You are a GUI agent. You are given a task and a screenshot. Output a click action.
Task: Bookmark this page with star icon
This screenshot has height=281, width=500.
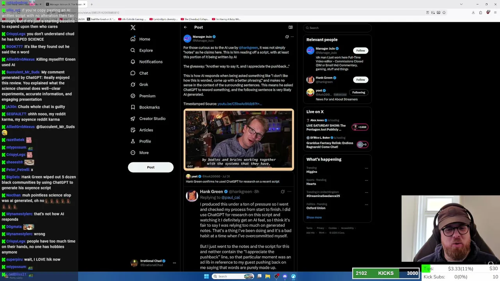(x=444, y=12)
